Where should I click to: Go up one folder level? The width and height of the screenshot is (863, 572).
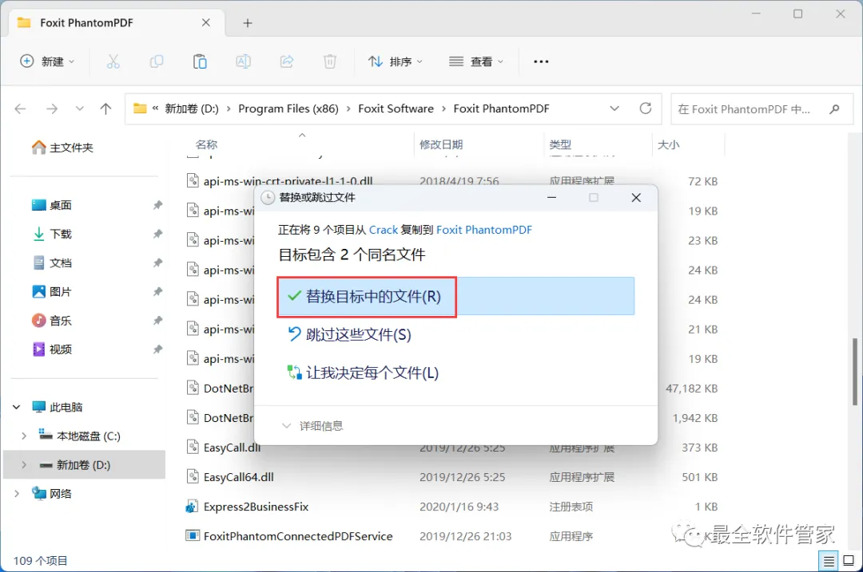tap(105, 108)
